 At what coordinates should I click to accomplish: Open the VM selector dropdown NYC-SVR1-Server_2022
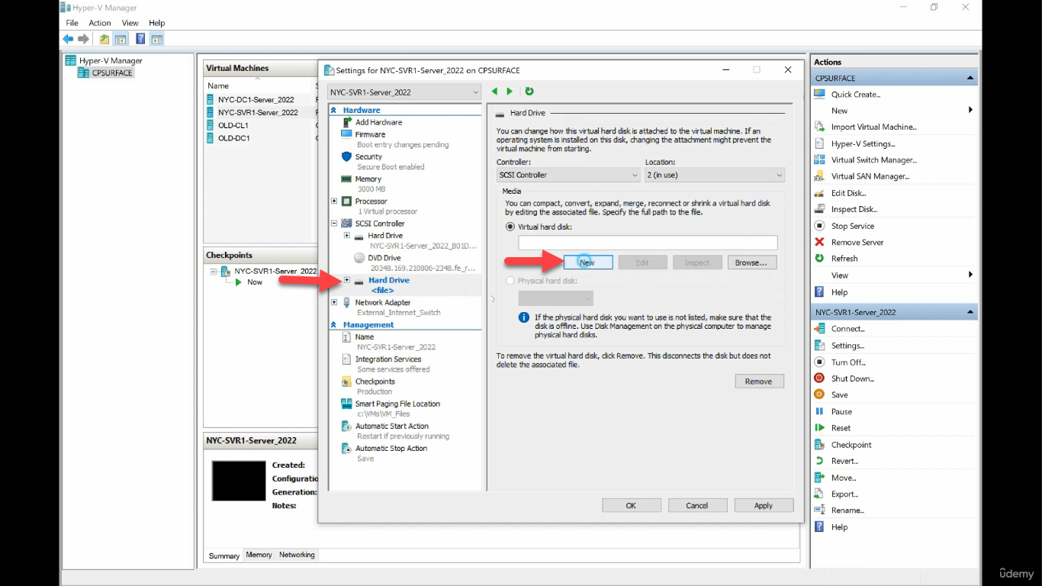click(x=404, y=92)
